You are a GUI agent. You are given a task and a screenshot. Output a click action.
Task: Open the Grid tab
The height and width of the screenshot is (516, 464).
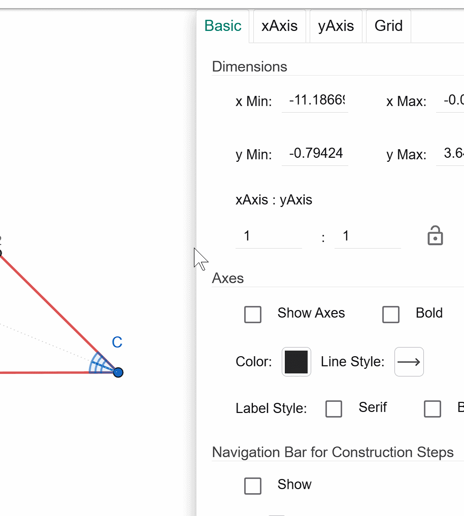click(388, 26)
